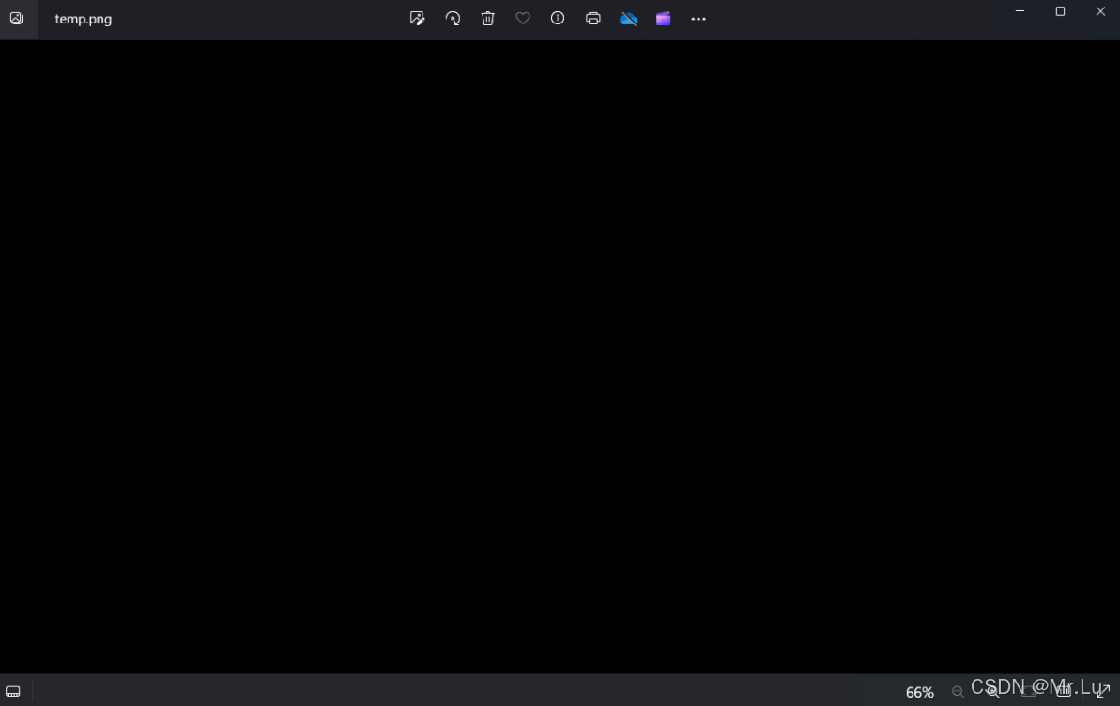Click the OneDrive upload icon
The image size is (1120, 706).
coord(628,18)
